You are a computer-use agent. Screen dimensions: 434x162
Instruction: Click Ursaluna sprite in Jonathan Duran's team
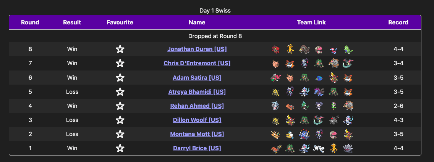[304, 49]
